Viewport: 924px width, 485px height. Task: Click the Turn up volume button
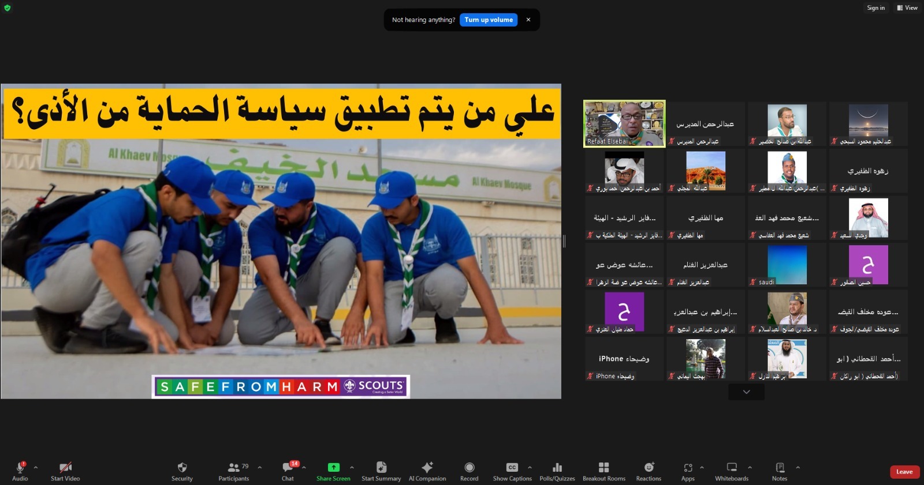[x=489, y=20]
